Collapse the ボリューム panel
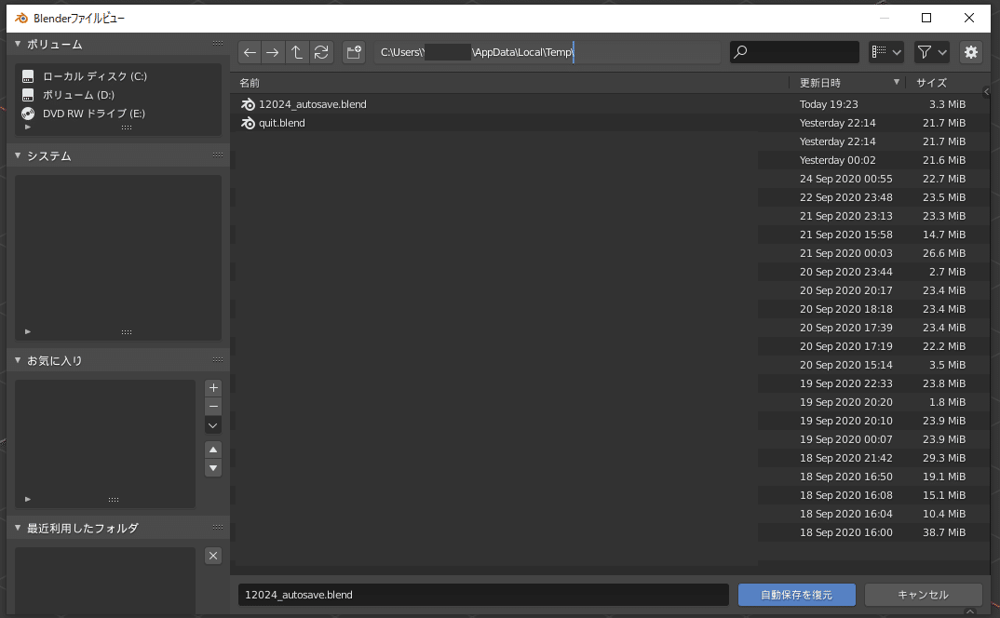 (x=18, y=44)
